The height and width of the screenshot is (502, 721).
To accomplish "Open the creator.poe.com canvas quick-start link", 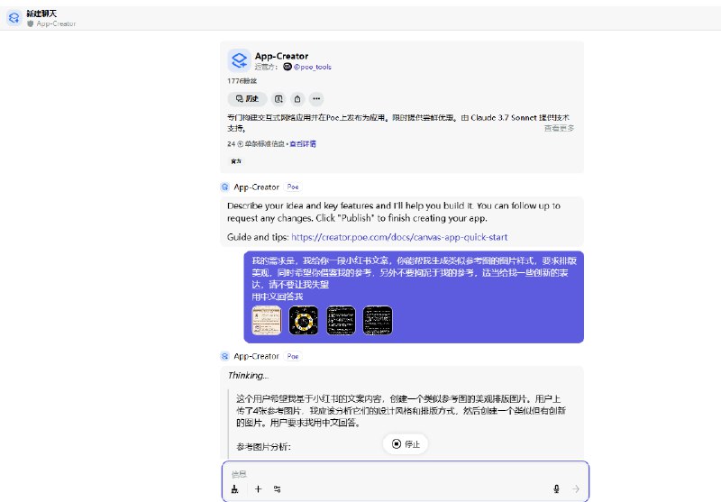I will pos(399,237).
